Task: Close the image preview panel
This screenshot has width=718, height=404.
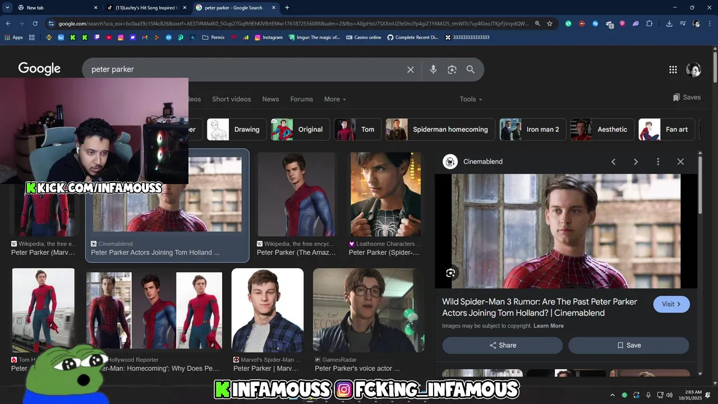Action: pyautogui.click(x=680, y=162)
